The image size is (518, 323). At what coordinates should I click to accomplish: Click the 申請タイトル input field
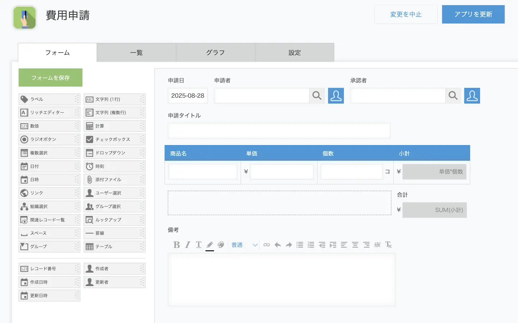279,131
